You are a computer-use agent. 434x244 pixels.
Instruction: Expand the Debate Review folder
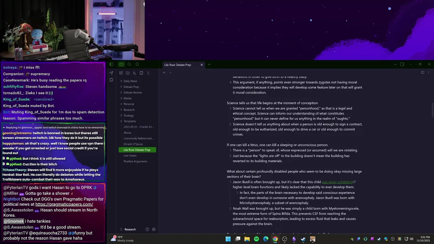point(137,93)
